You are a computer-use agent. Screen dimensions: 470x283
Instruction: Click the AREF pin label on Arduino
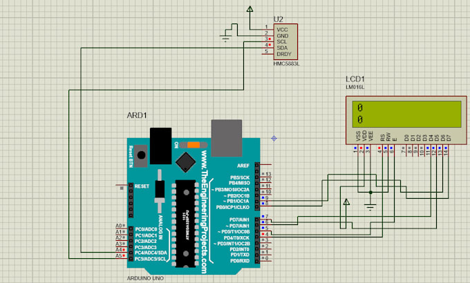[x=243, y=166]
